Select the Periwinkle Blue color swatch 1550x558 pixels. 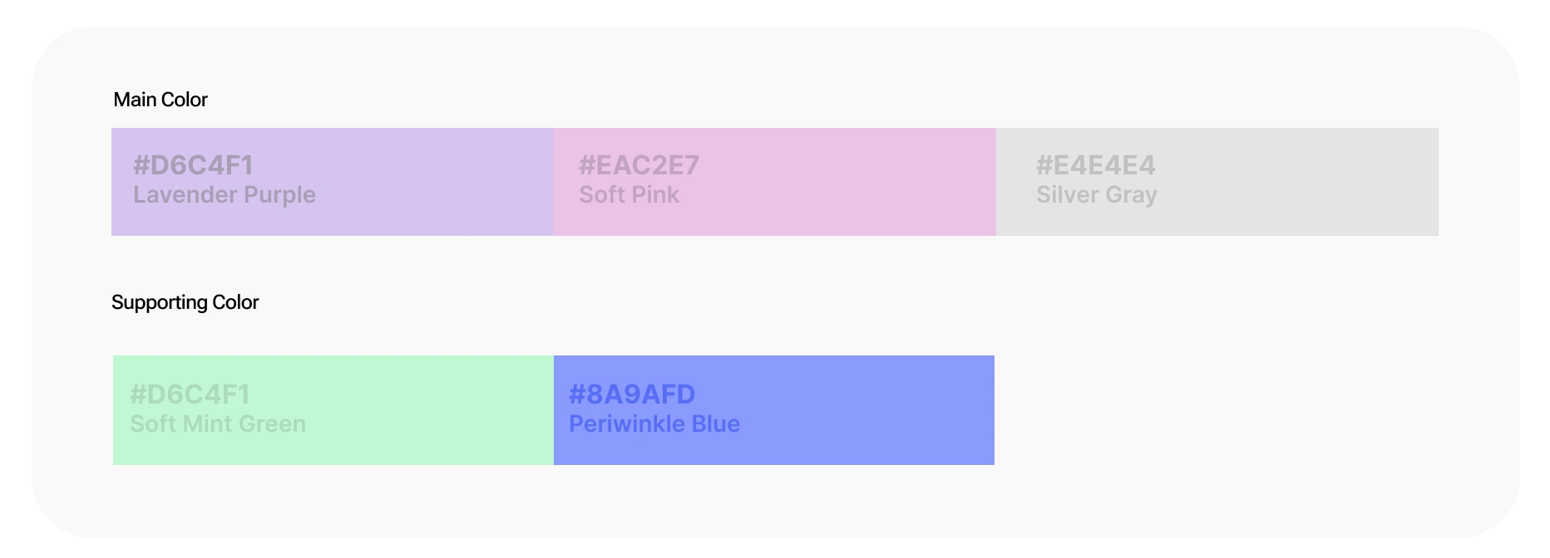[x=774, y=410]
